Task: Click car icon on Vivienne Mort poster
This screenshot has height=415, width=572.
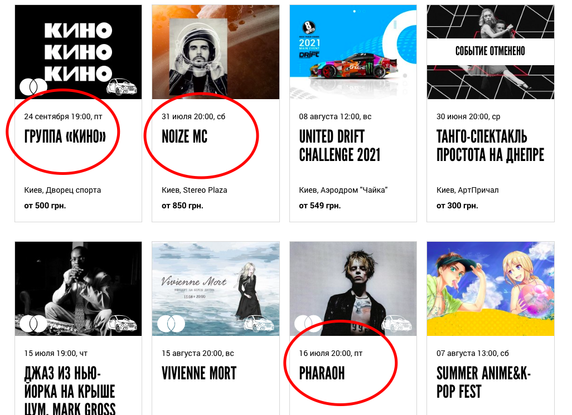Action: pyautogui.click(x=259, y=324)
